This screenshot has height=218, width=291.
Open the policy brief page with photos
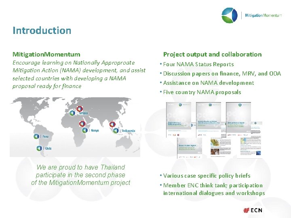(x=221, y=147)
